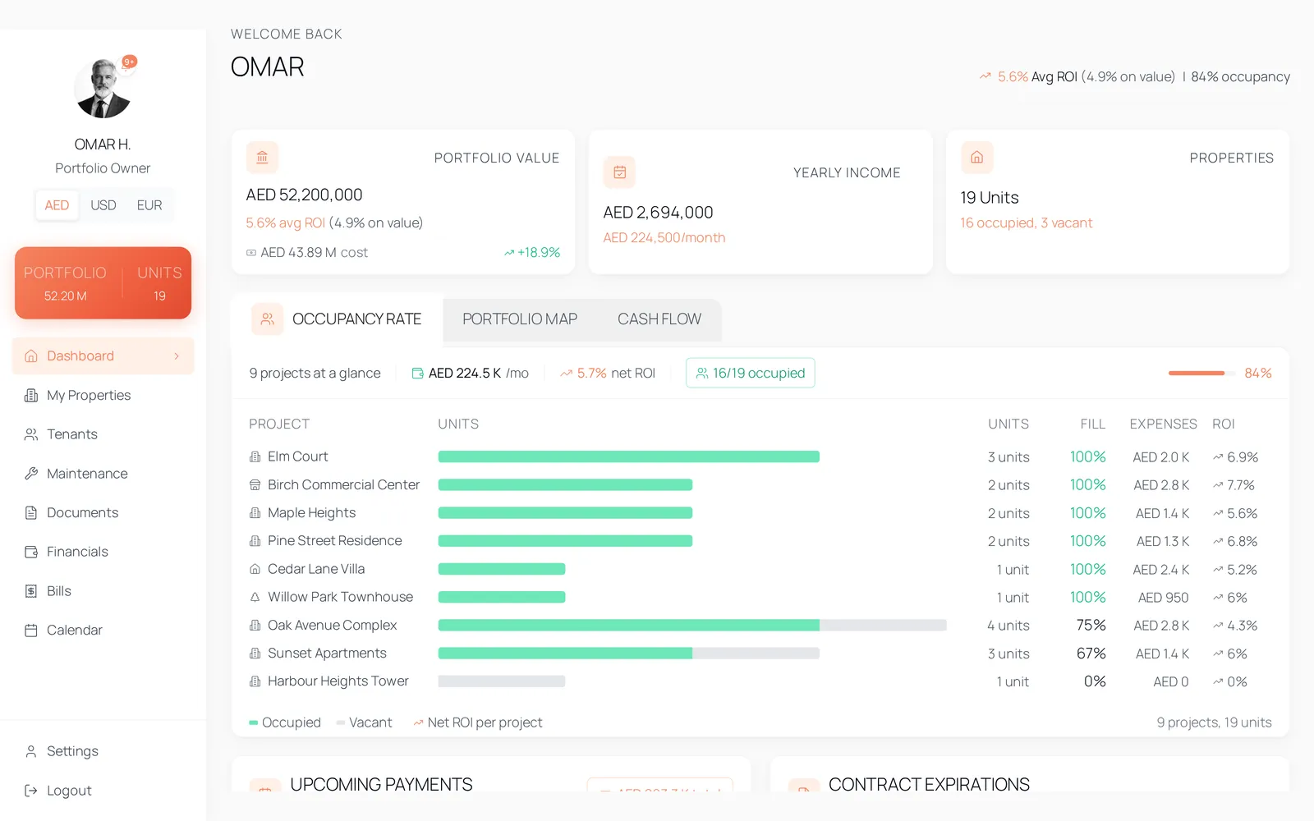Image resolution: width=1314 pixels, height=821 pixels.
Task: Click the Upcoming Payments card icon
Action: 264,787
